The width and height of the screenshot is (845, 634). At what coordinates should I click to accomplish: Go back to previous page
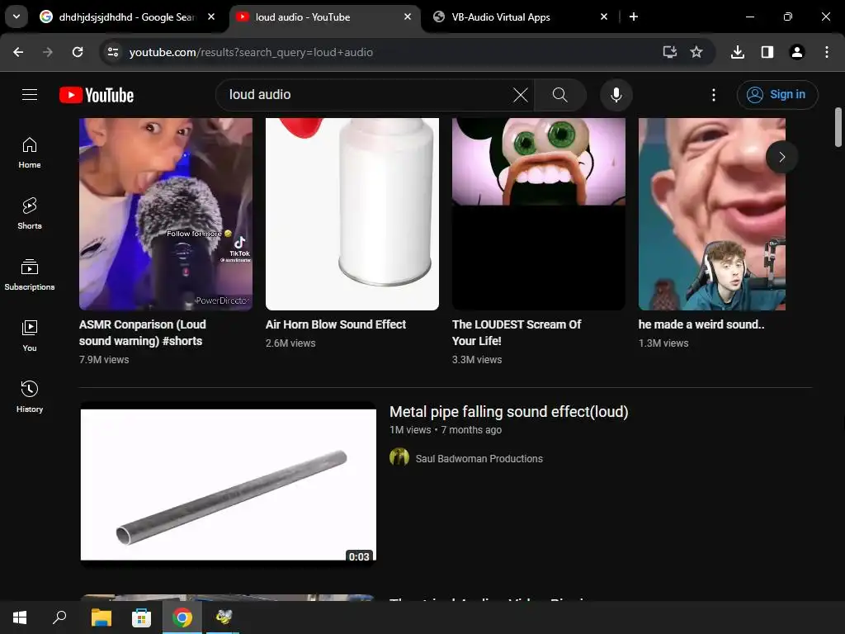pyautogui.click(x=18, y=52)
